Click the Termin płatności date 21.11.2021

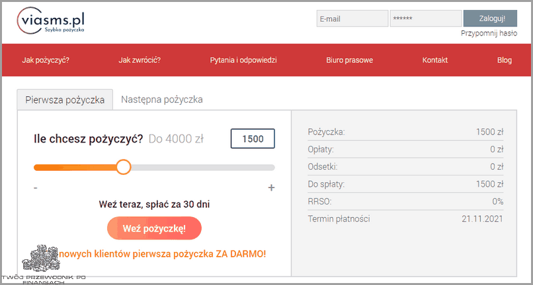coord(482,219)
